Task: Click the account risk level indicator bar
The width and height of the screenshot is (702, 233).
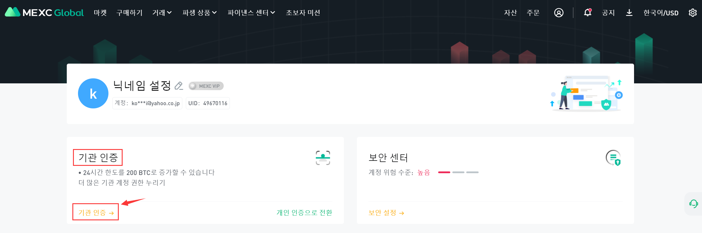Action: [458, 172]
